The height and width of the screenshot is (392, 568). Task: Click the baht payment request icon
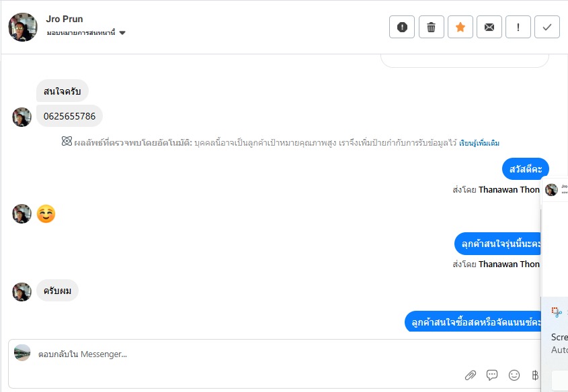[535, 375]
